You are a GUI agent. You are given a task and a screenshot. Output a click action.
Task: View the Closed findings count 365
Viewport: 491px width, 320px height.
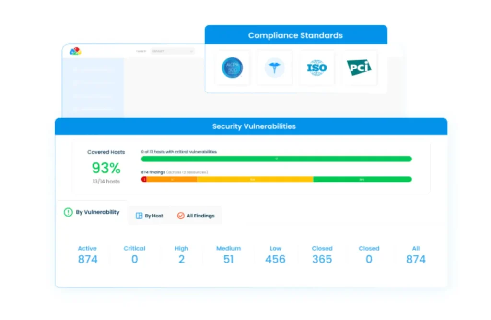coord(322,259)
